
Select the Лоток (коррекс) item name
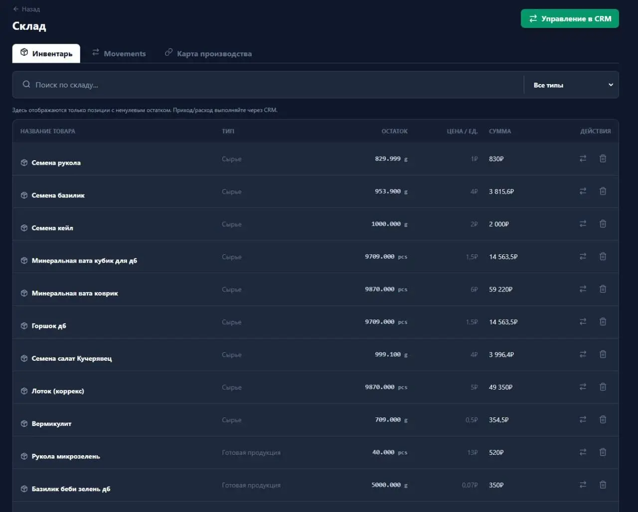[x=58, y=391]
